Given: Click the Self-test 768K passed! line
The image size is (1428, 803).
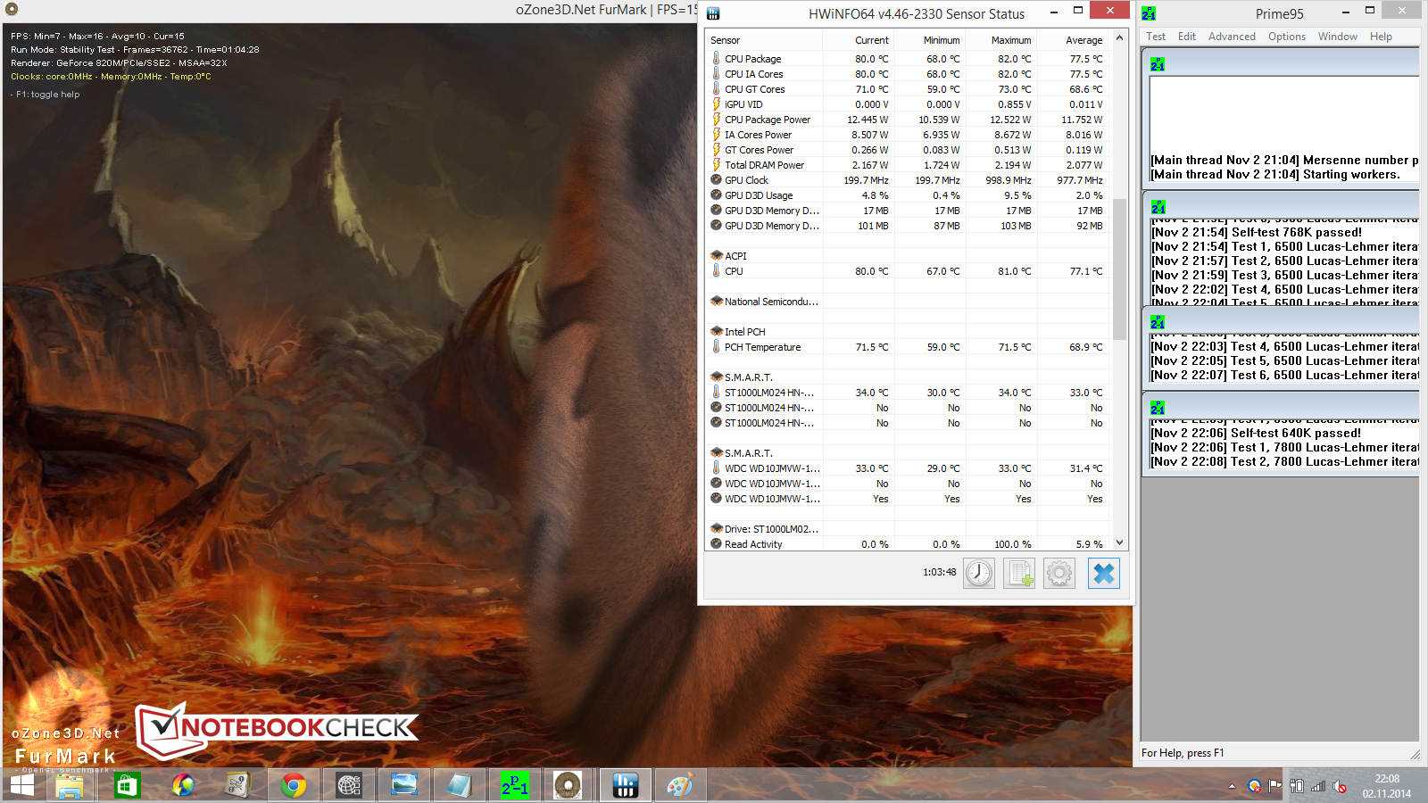Looking at the screenshot, I should point(1257,232).
